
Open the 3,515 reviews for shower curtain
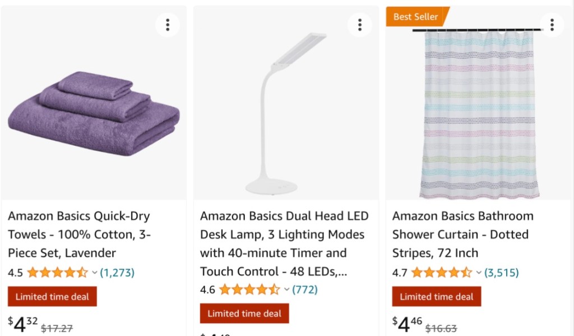[502, 273]
